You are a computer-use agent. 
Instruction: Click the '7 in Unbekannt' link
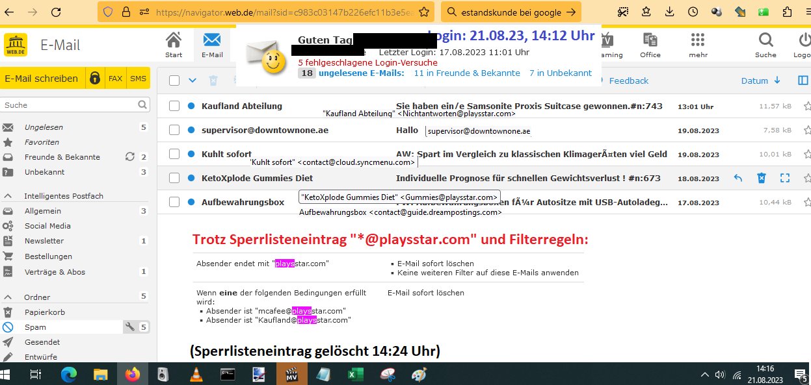coord(561,73)
